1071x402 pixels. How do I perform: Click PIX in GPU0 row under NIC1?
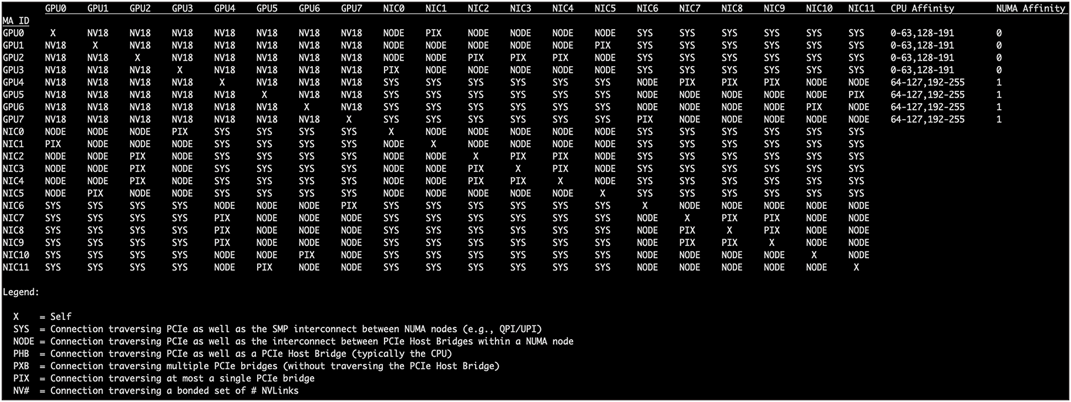tap(434, 33)
